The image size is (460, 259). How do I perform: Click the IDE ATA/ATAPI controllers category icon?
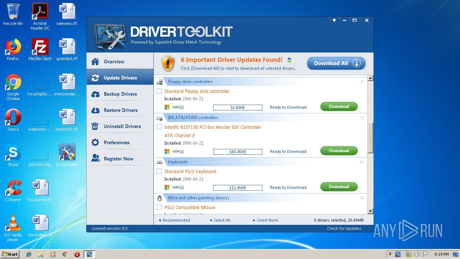(160, 118)
